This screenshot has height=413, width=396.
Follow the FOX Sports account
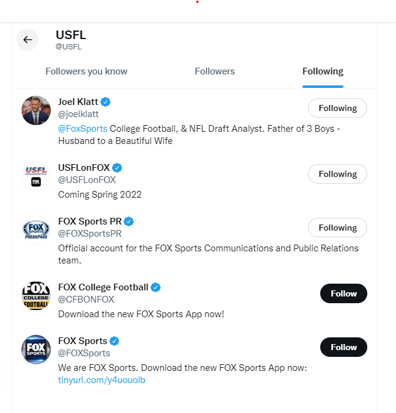tap(343, 347)
